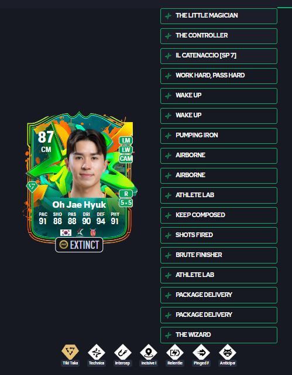Select the Incisive Pass playstyle icon
This screenshot has height=375, width=292.
click(149, 352)
